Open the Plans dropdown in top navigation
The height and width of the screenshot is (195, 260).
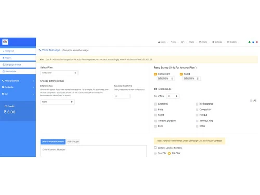pyautogui.click(x=192, y=42)
